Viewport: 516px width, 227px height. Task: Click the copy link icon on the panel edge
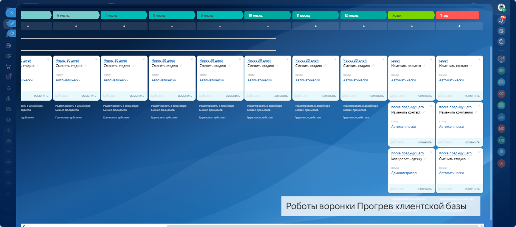point(12,23)
